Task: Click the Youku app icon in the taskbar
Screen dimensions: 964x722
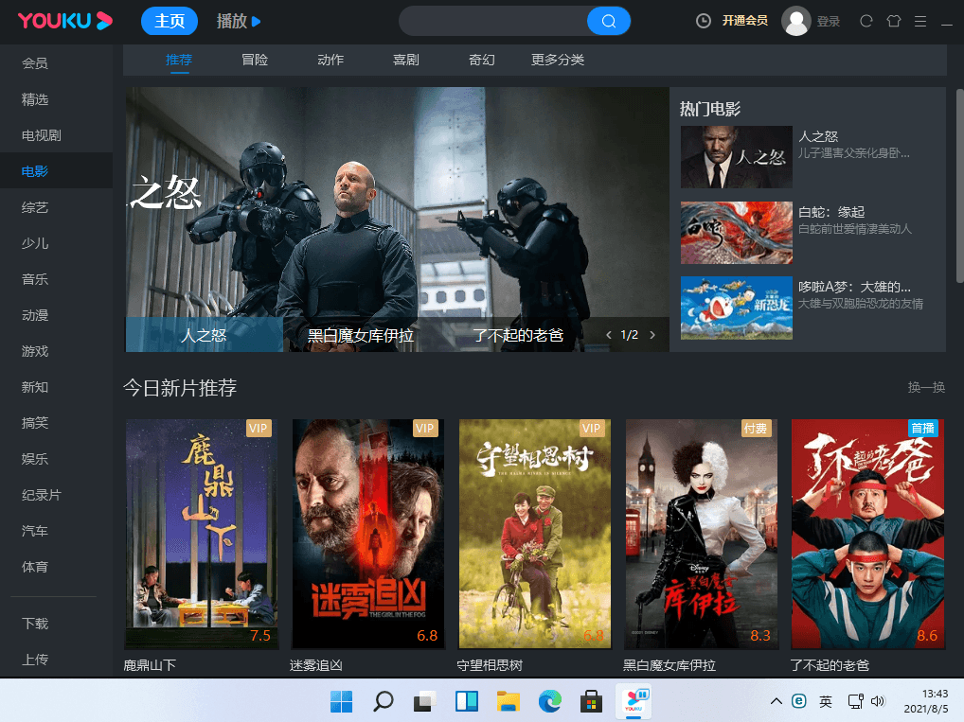Action: click(634, 701)
